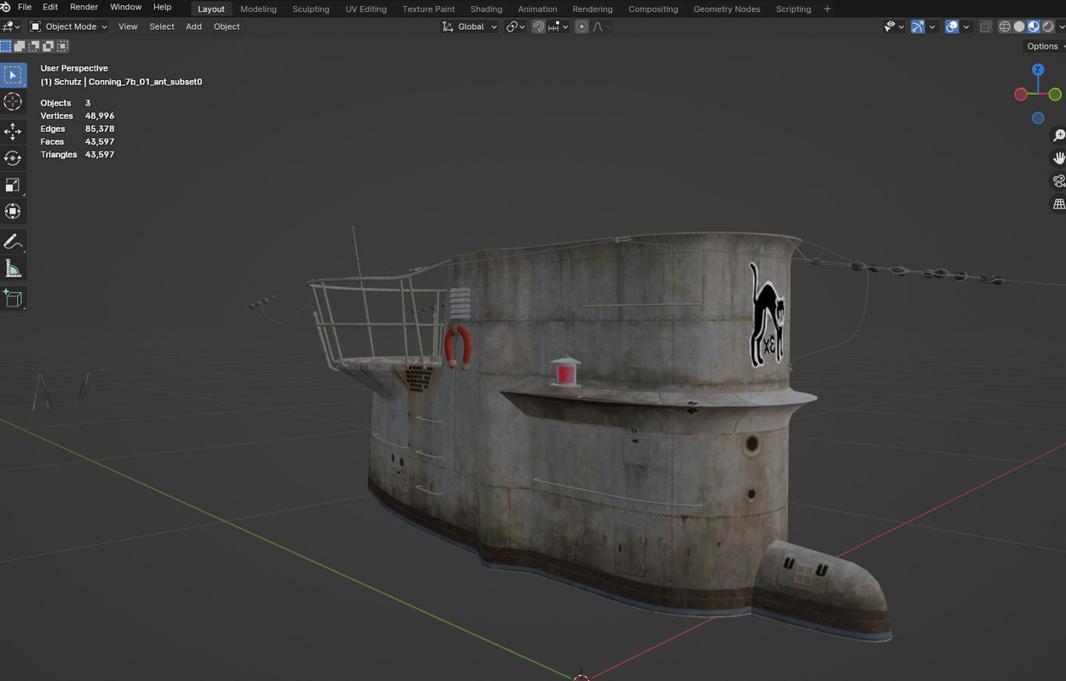Switch perspective/orthographic grid icon
This screenshot has height=681, width=1066.
coord(1058,204)
